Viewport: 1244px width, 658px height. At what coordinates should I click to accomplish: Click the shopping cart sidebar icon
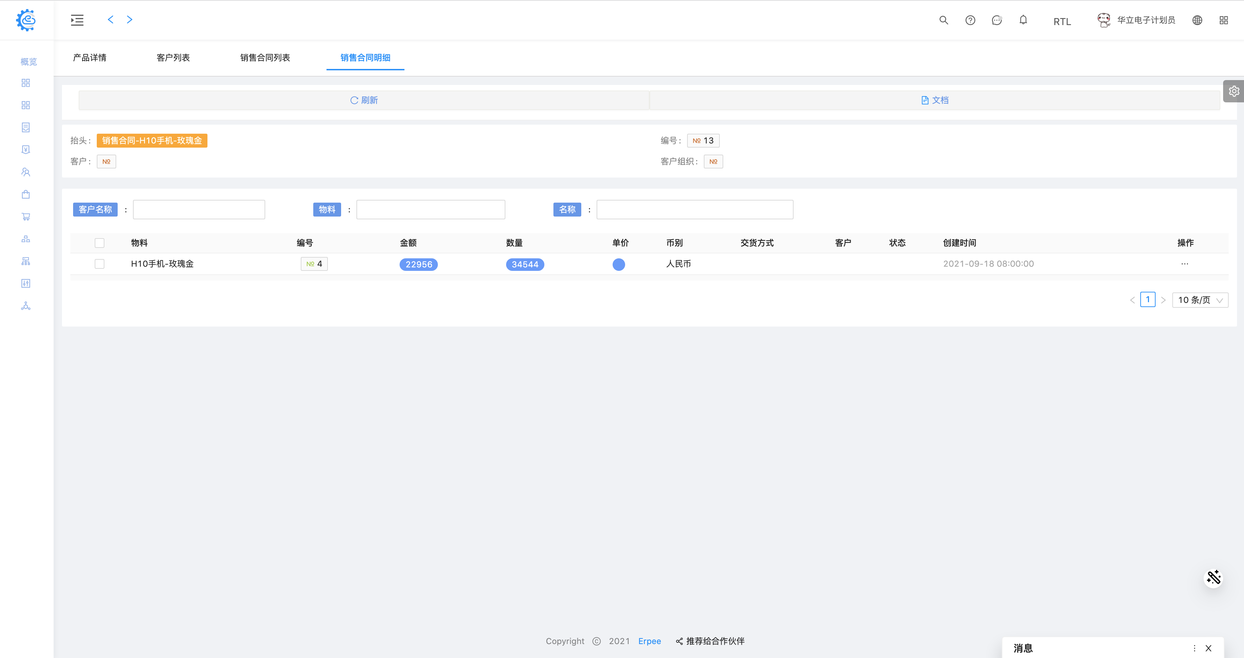point(26,217)
